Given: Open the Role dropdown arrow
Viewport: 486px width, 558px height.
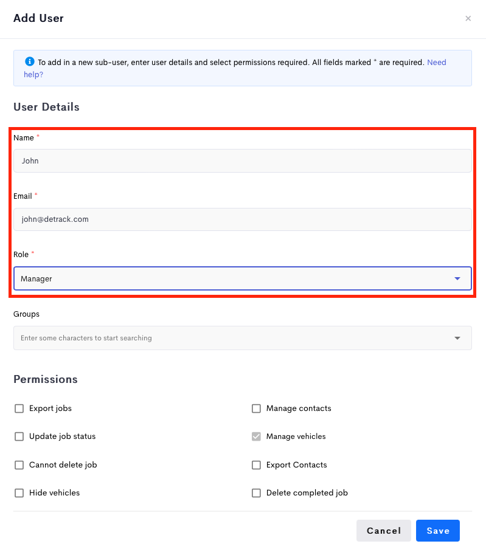Looking at the screenshot, I should point(457,278).
